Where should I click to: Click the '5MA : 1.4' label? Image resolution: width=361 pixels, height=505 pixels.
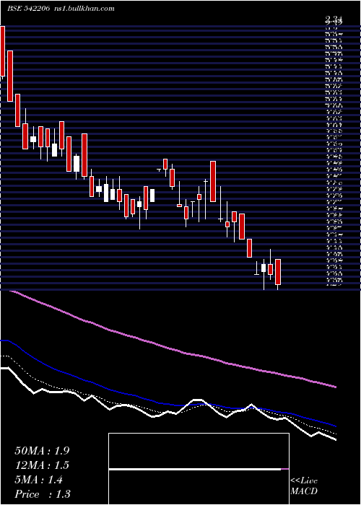pyautogui.click(x=39, y=480)
